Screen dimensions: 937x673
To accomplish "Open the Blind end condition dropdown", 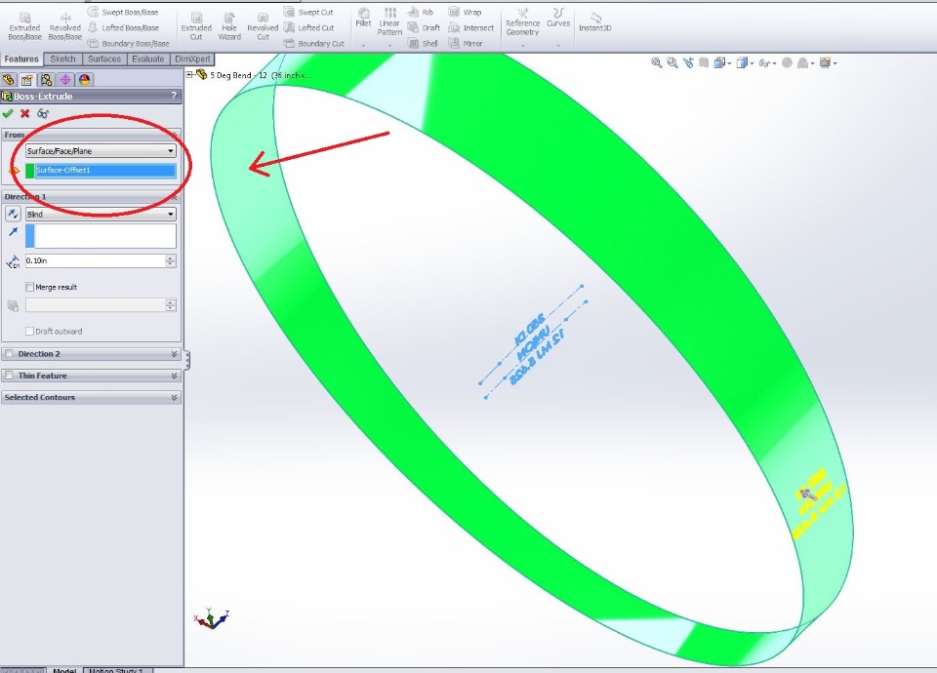I will (101, 214).
